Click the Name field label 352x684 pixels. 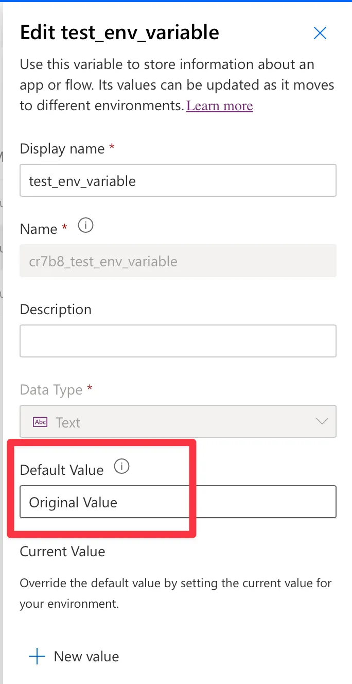[39, 229]
